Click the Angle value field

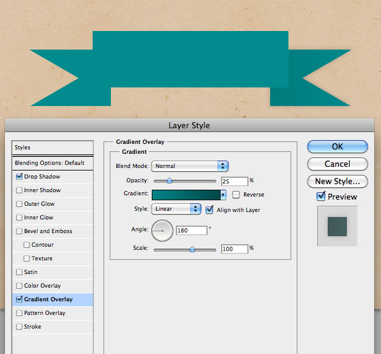coord(191,230)
